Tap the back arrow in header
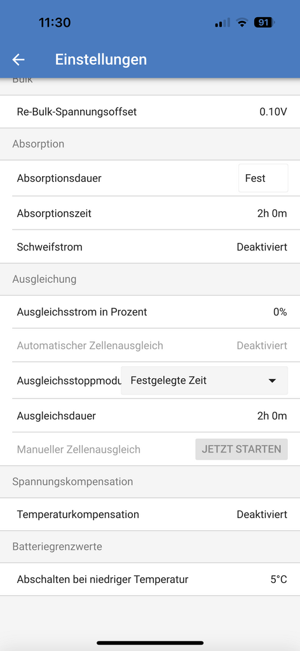 pyautogui.click(x=18, y=60)
